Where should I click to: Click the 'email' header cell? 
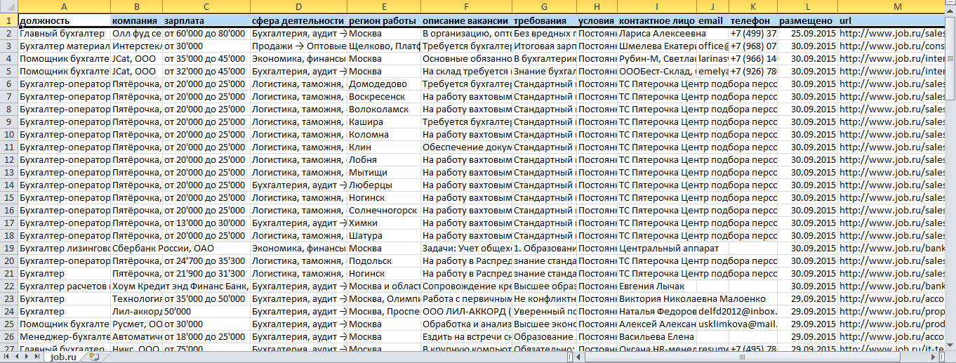pyautogui.click(x=712, y=20)
